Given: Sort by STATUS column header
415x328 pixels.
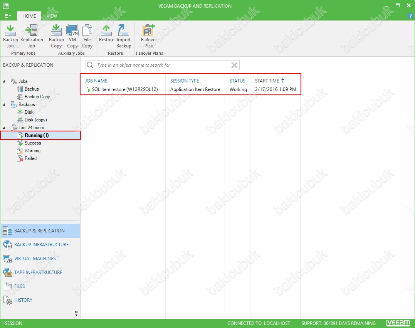Looking at the screenshot, I should 237,81.
